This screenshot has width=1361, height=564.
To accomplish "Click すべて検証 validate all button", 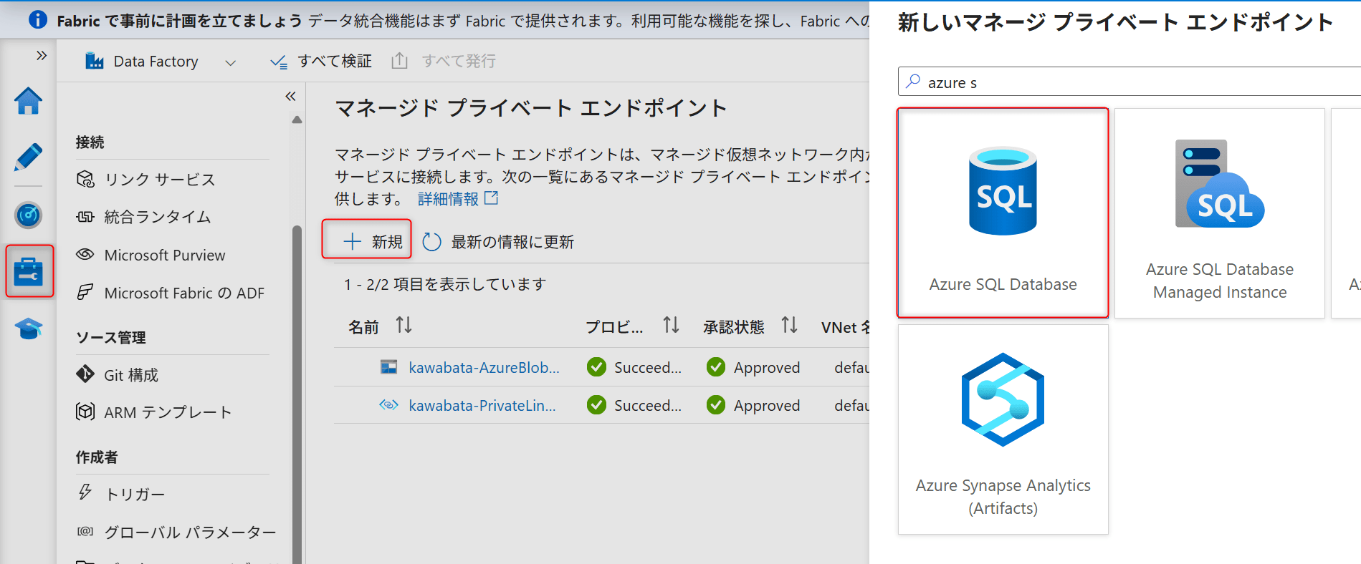I will pyautogui.click(x=320, y=62).
